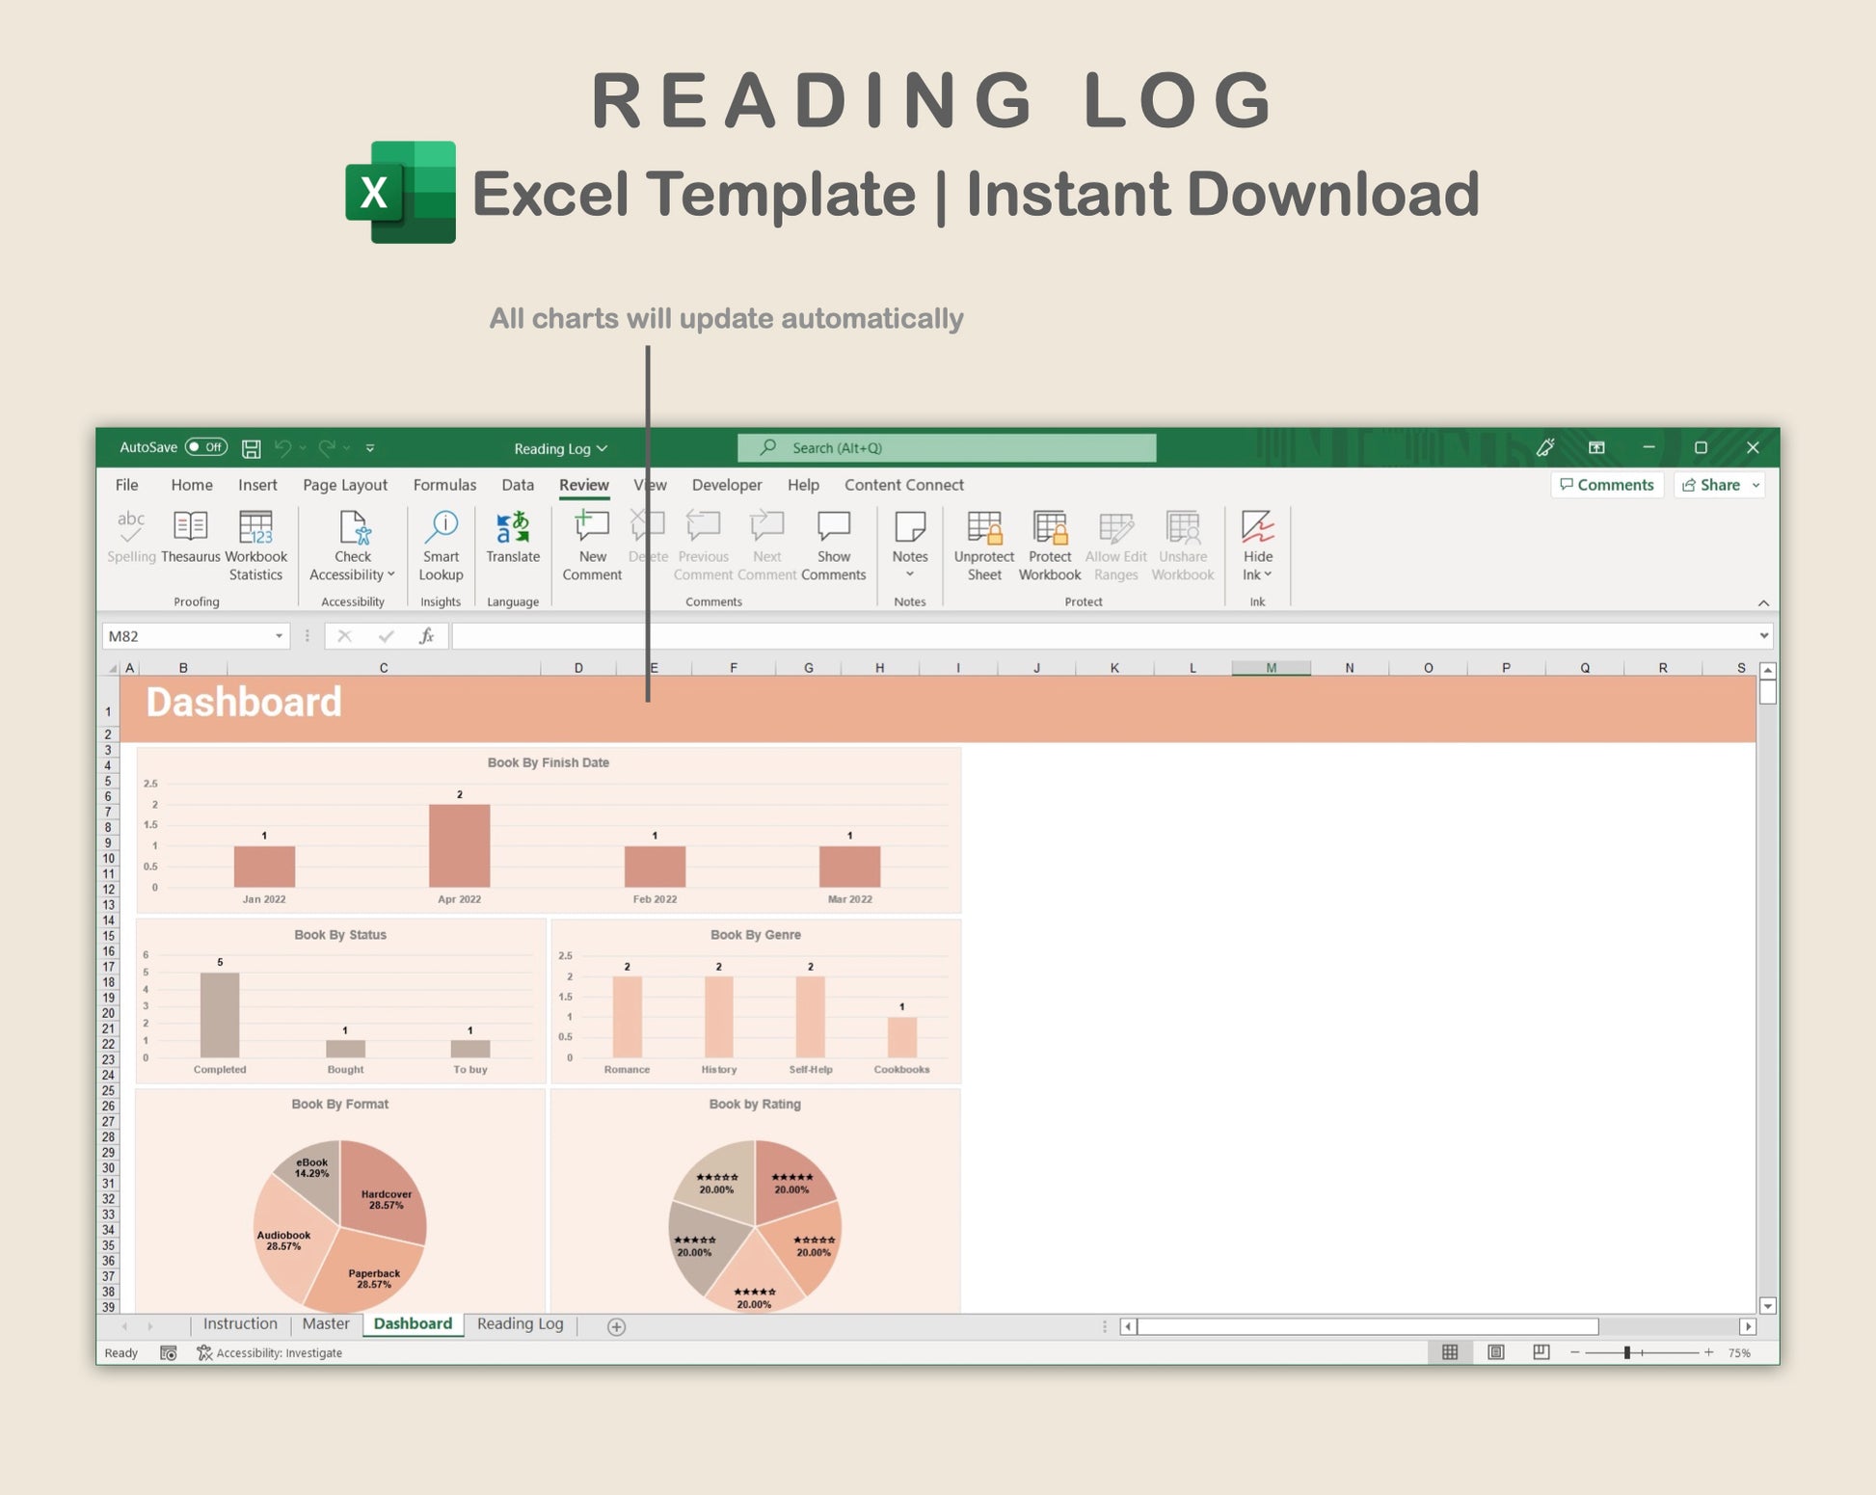Click Unprotect Sheet icon
The width and height of the screenshot is (1876, 1495).
click(983, 528)
